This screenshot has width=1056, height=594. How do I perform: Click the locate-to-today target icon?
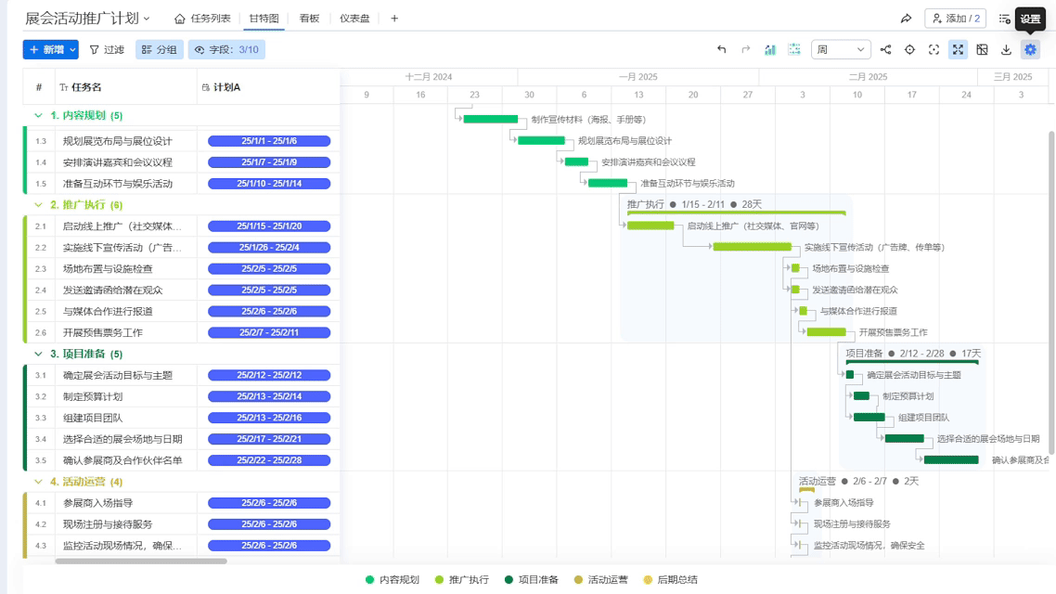909,49
